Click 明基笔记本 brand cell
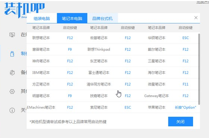209x138 pixels. click(41, 96)
